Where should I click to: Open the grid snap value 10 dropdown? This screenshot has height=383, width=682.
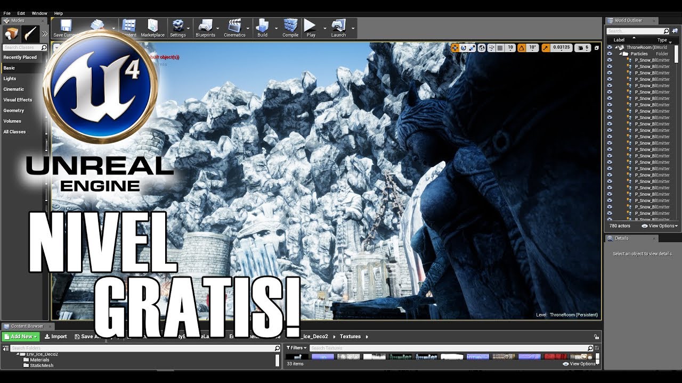(x=510, y=48)
